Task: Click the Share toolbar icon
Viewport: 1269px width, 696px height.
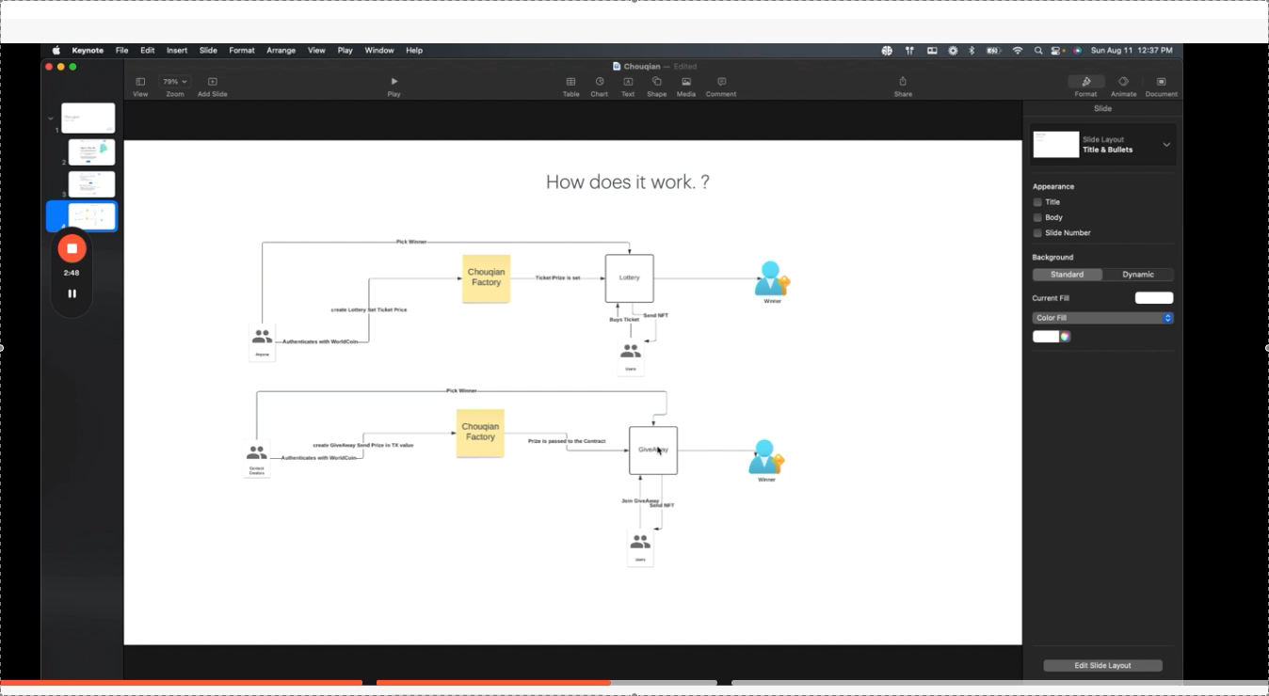Action: pos(903,87)
